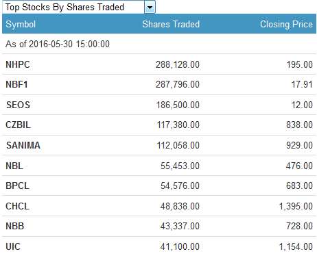Image resolution: width=317 pixels, height=256 pixels.
Task: Click the dropdown arrow beside Top Stocks
Action: click(x=150, y=7)
